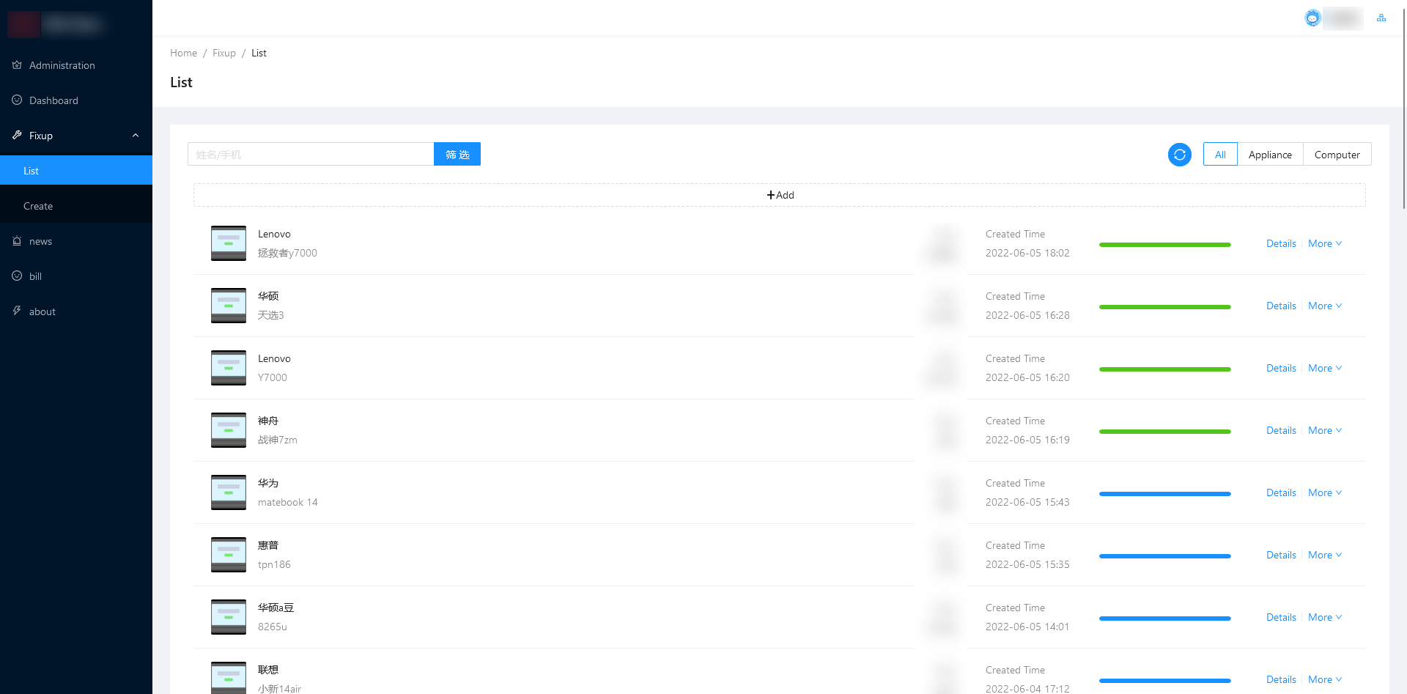Click the 2022-06-05 18:02 created time
1407x694 pixels.
(1027, 253)
